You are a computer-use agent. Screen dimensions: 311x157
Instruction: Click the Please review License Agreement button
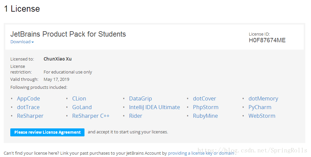point(47,132)
